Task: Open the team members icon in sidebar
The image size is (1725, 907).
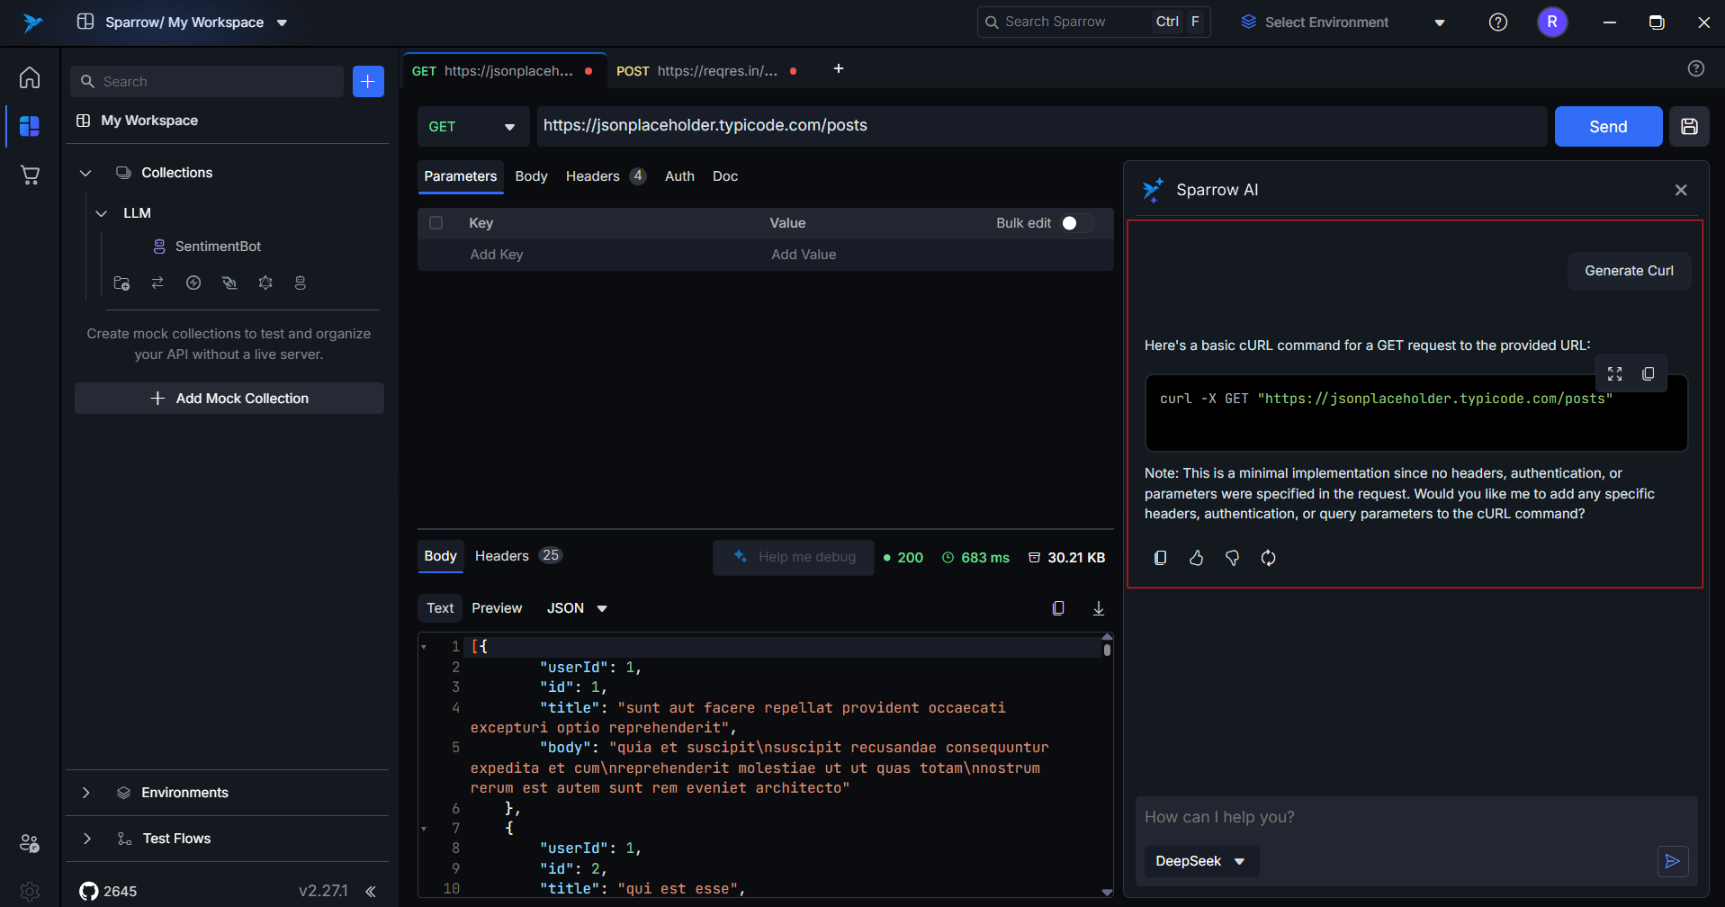Action: (30, 843)
